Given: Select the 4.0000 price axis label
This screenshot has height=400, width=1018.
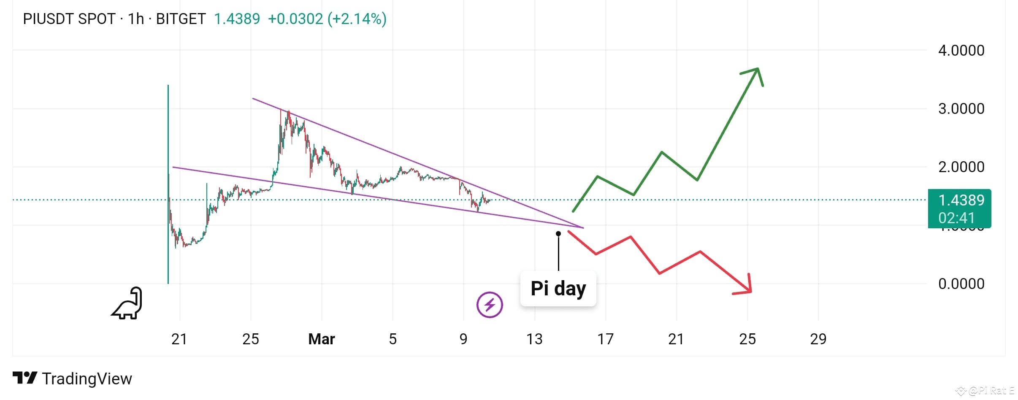Looking at the screenshot, I should pos(961,51).
